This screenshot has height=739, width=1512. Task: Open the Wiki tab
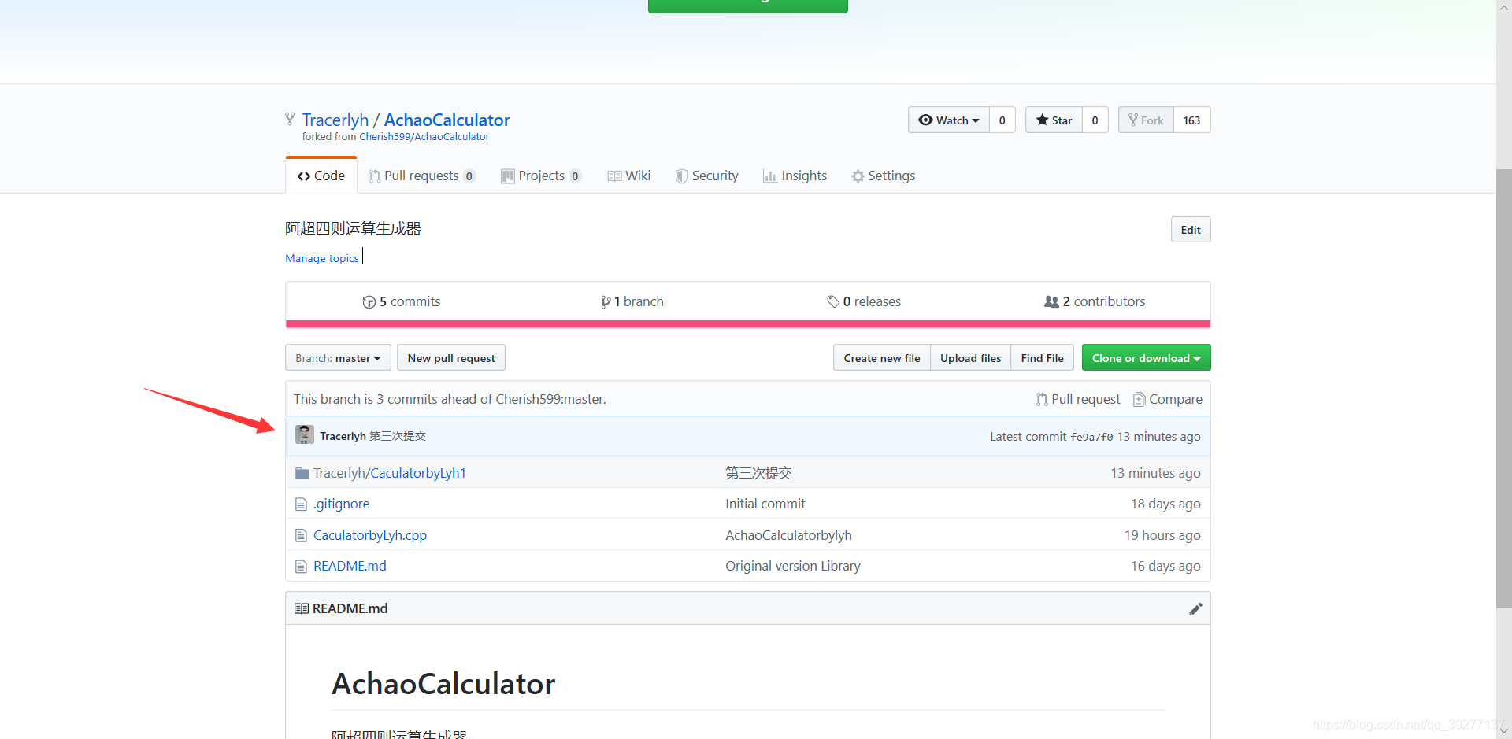click(x=628, y=176)
